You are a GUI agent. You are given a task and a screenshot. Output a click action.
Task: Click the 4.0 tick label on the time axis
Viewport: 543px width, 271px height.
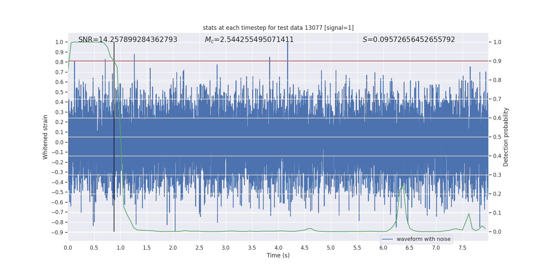point(278,248)
